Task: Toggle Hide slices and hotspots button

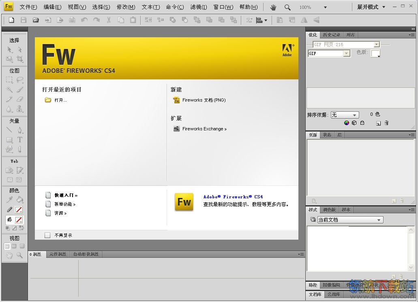Action: click(x=10, y=180)
